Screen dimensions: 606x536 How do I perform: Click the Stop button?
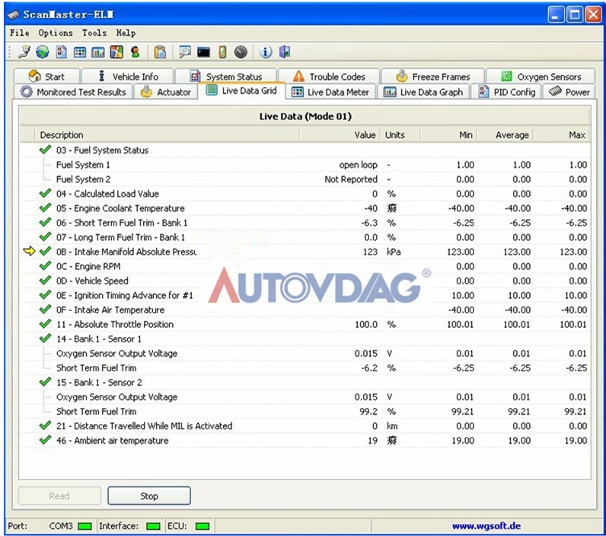tap(149, 496)
